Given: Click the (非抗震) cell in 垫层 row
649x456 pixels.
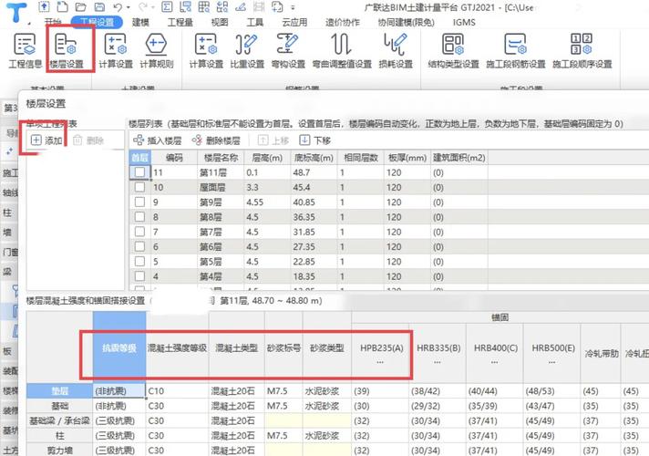Looking at the screenshot, I should click(x=119, y=391).
